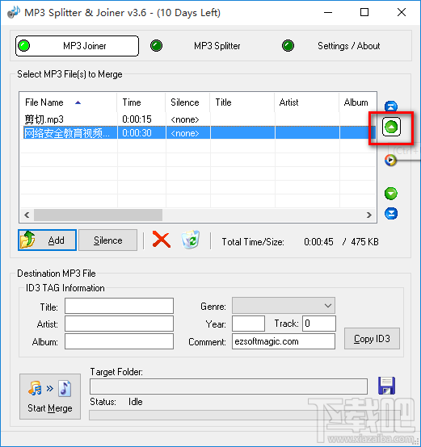Click the Silence button
The height and width of the screenshot is (447, 421).
108,240
